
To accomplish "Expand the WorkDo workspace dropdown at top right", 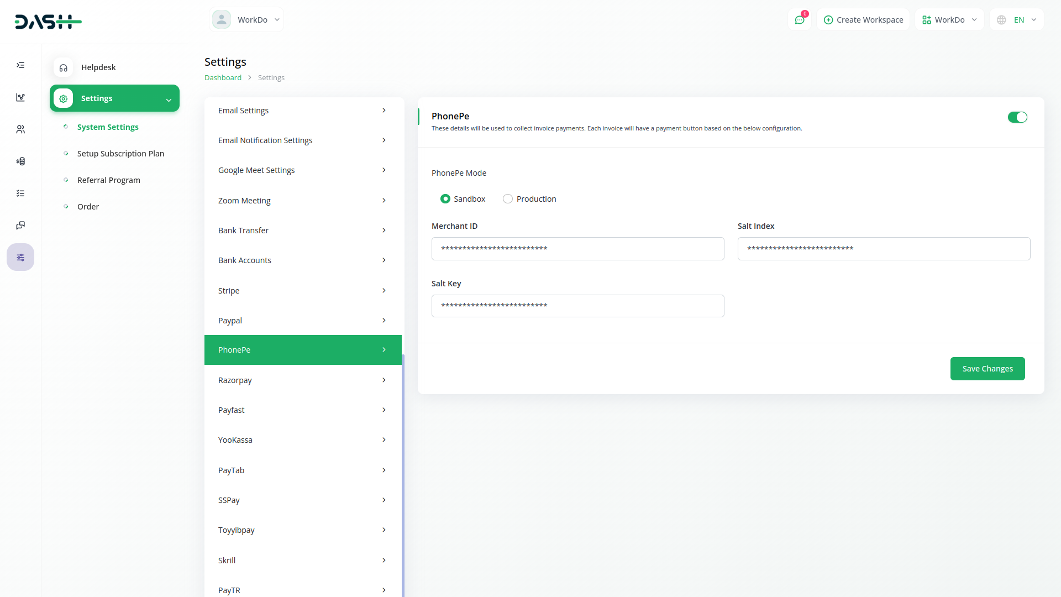I will point(949,20).
